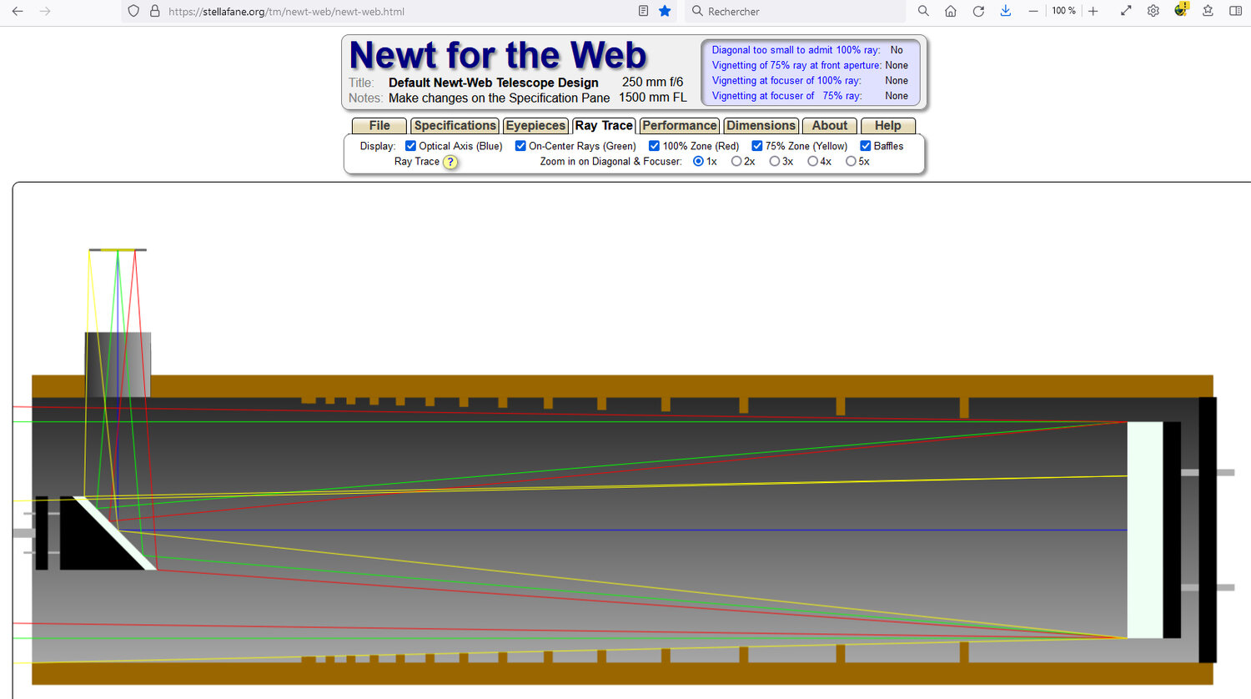Click "Default Newt-Web Telescope Design" title text
Image resolution: width=1251 pixels, height=699 pixels.
pyautogui.click(x=494, y=83)
